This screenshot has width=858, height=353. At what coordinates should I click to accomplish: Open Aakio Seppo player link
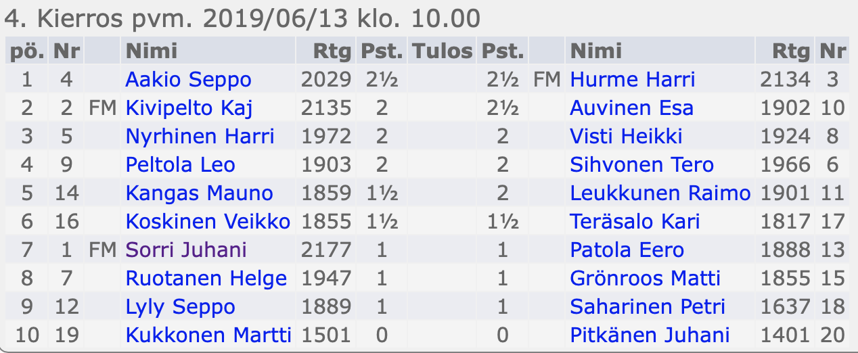coord(188,80)
